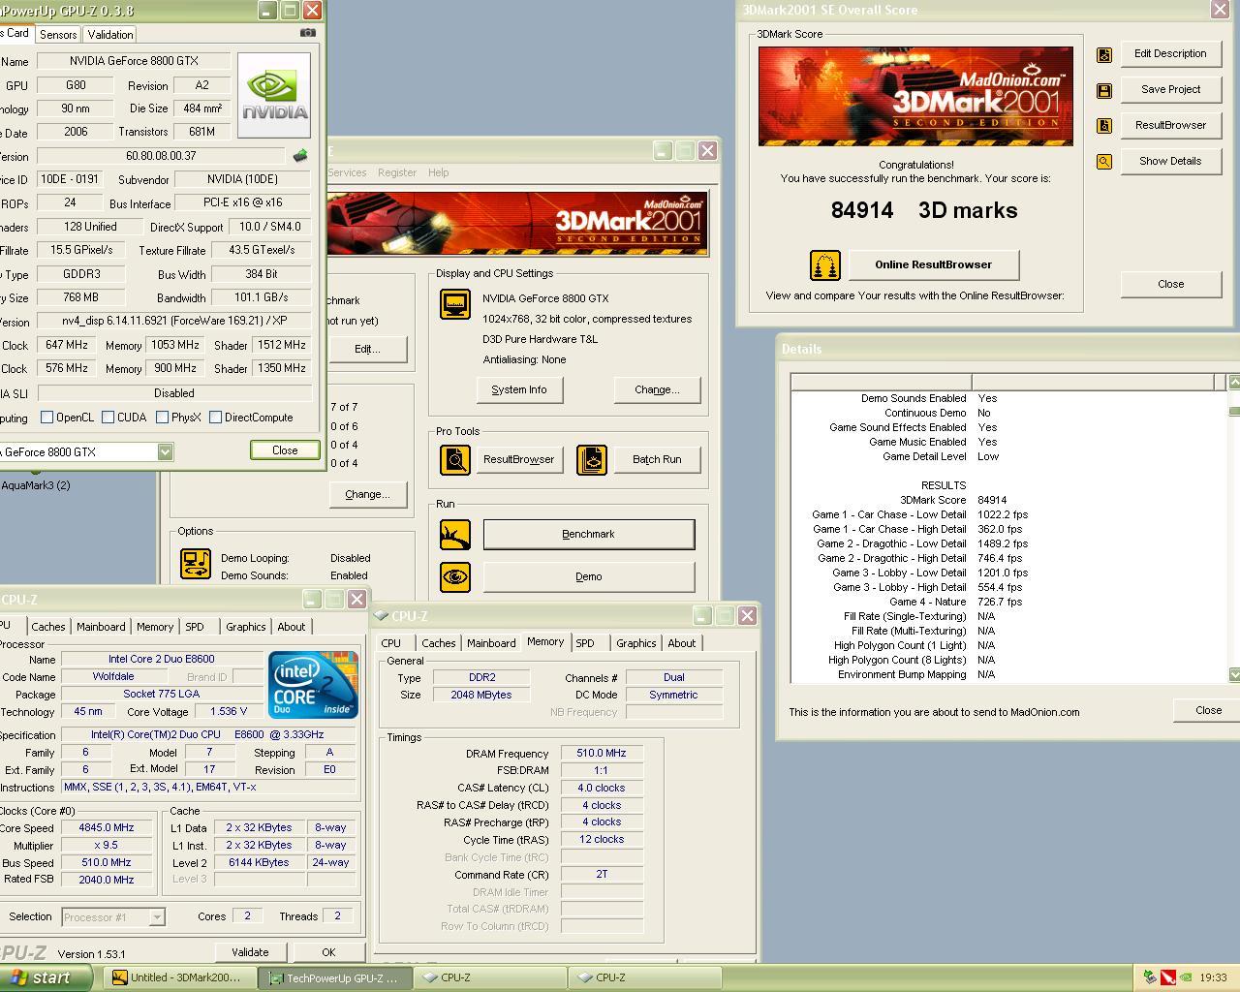This screenshot has width=1240, height=992.
Task: Click the Benchmark run icon
Action: pos(455,534)
